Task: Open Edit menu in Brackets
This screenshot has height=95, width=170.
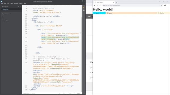Action: 5,3
